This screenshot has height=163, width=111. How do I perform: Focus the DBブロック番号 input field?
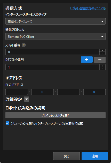pyautogui.click(x=52, y=67)
